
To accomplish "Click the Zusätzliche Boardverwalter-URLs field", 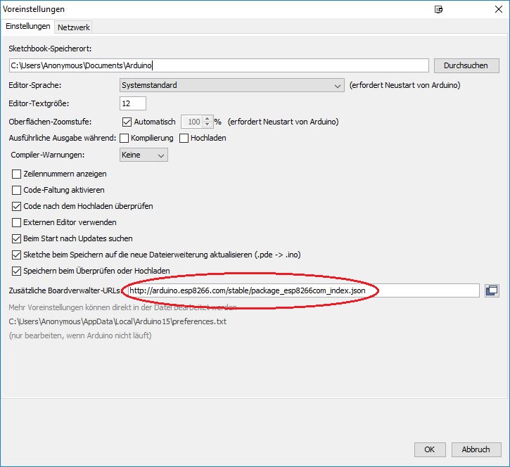I will click(303, 290).
